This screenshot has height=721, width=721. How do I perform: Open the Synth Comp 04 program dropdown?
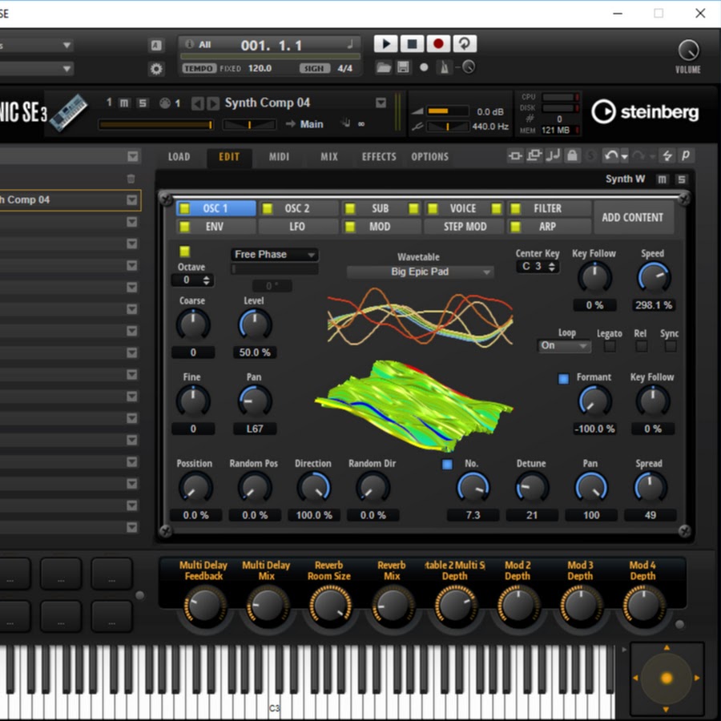pos(381,103)
